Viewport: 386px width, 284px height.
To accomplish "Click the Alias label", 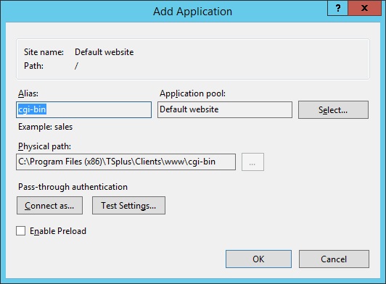I will coord(28,93).
